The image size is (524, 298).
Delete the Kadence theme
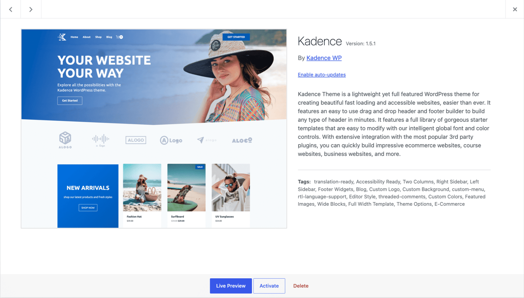pyautogui.click(x=301, y=286)
